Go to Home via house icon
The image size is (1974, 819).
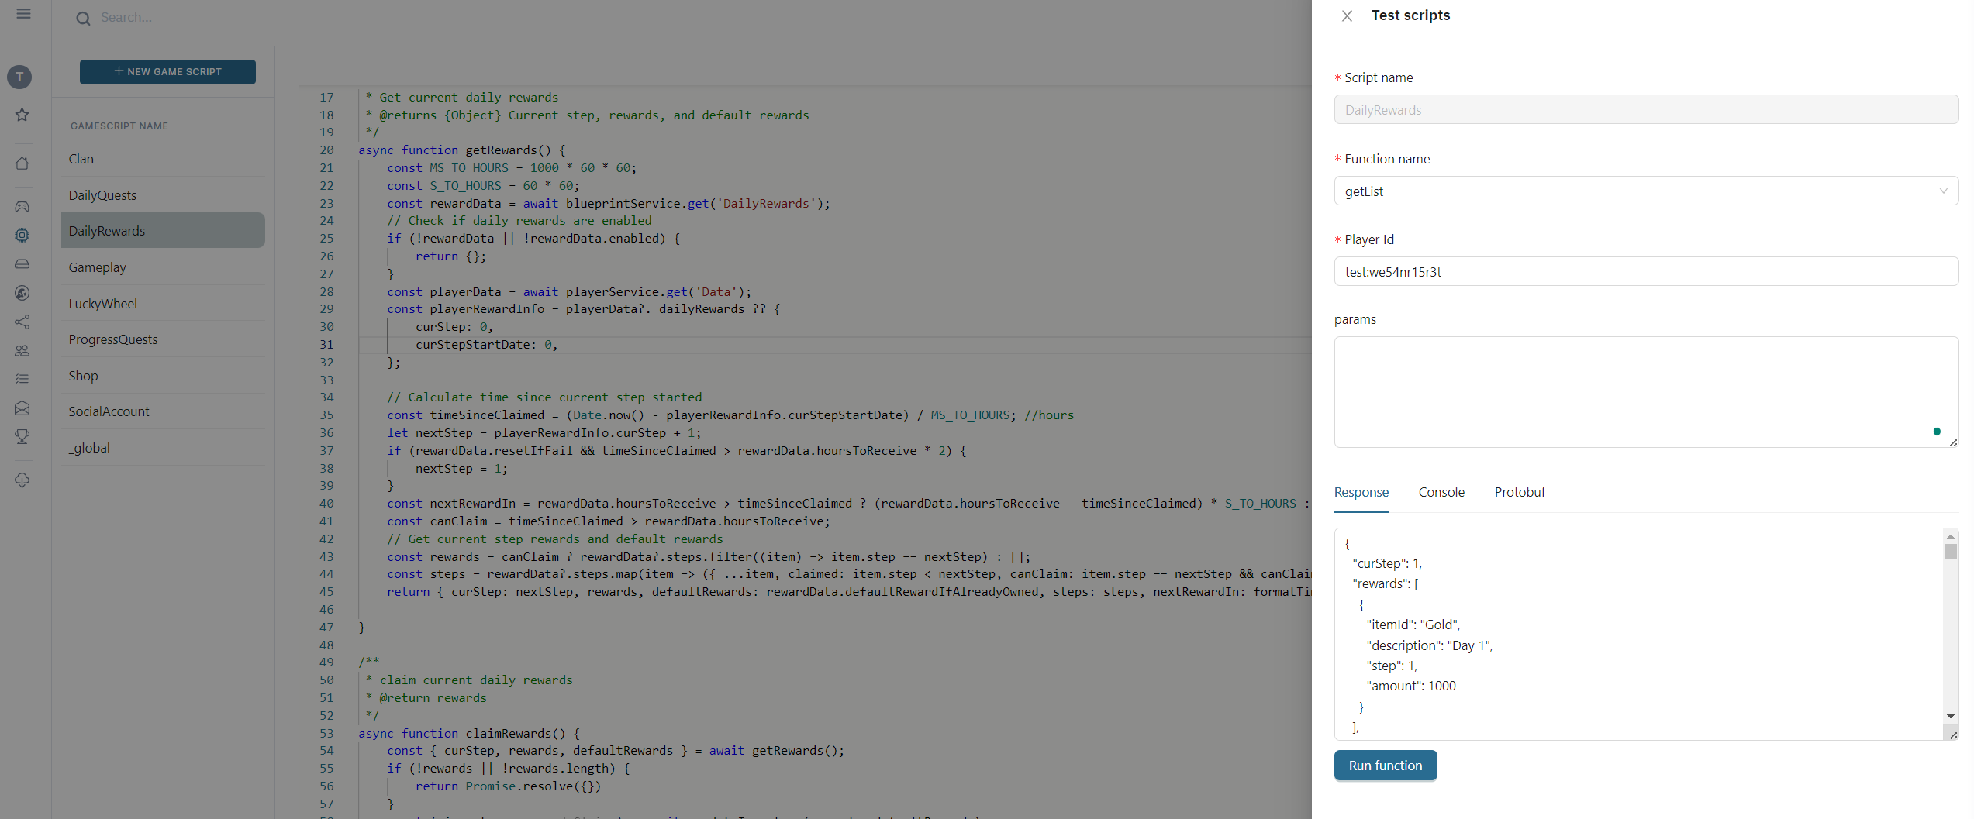pos(22,163)
